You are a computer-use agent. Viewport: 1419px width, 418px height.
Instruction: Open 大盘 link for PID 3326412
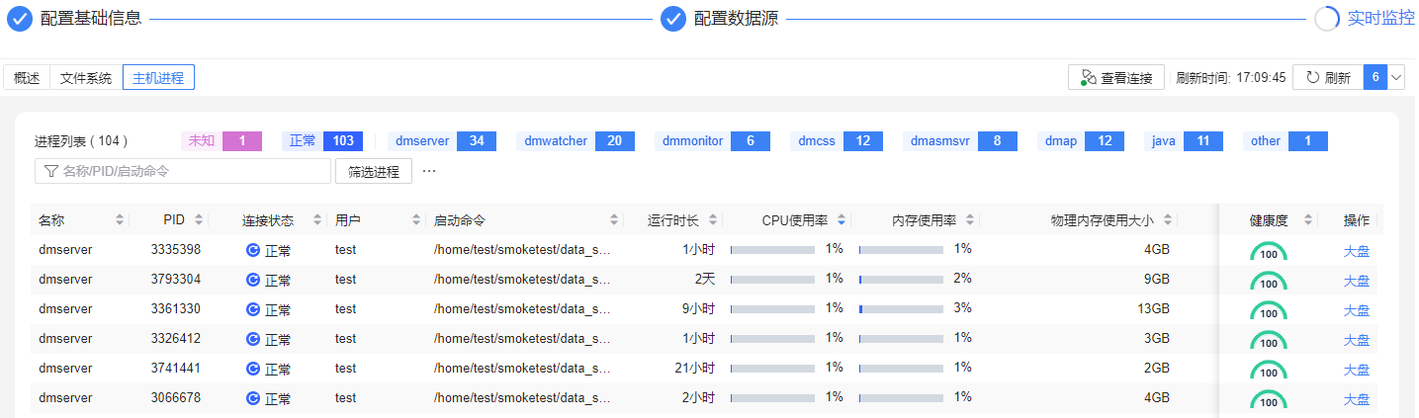pyautogui.click(x=1357, y=340)
